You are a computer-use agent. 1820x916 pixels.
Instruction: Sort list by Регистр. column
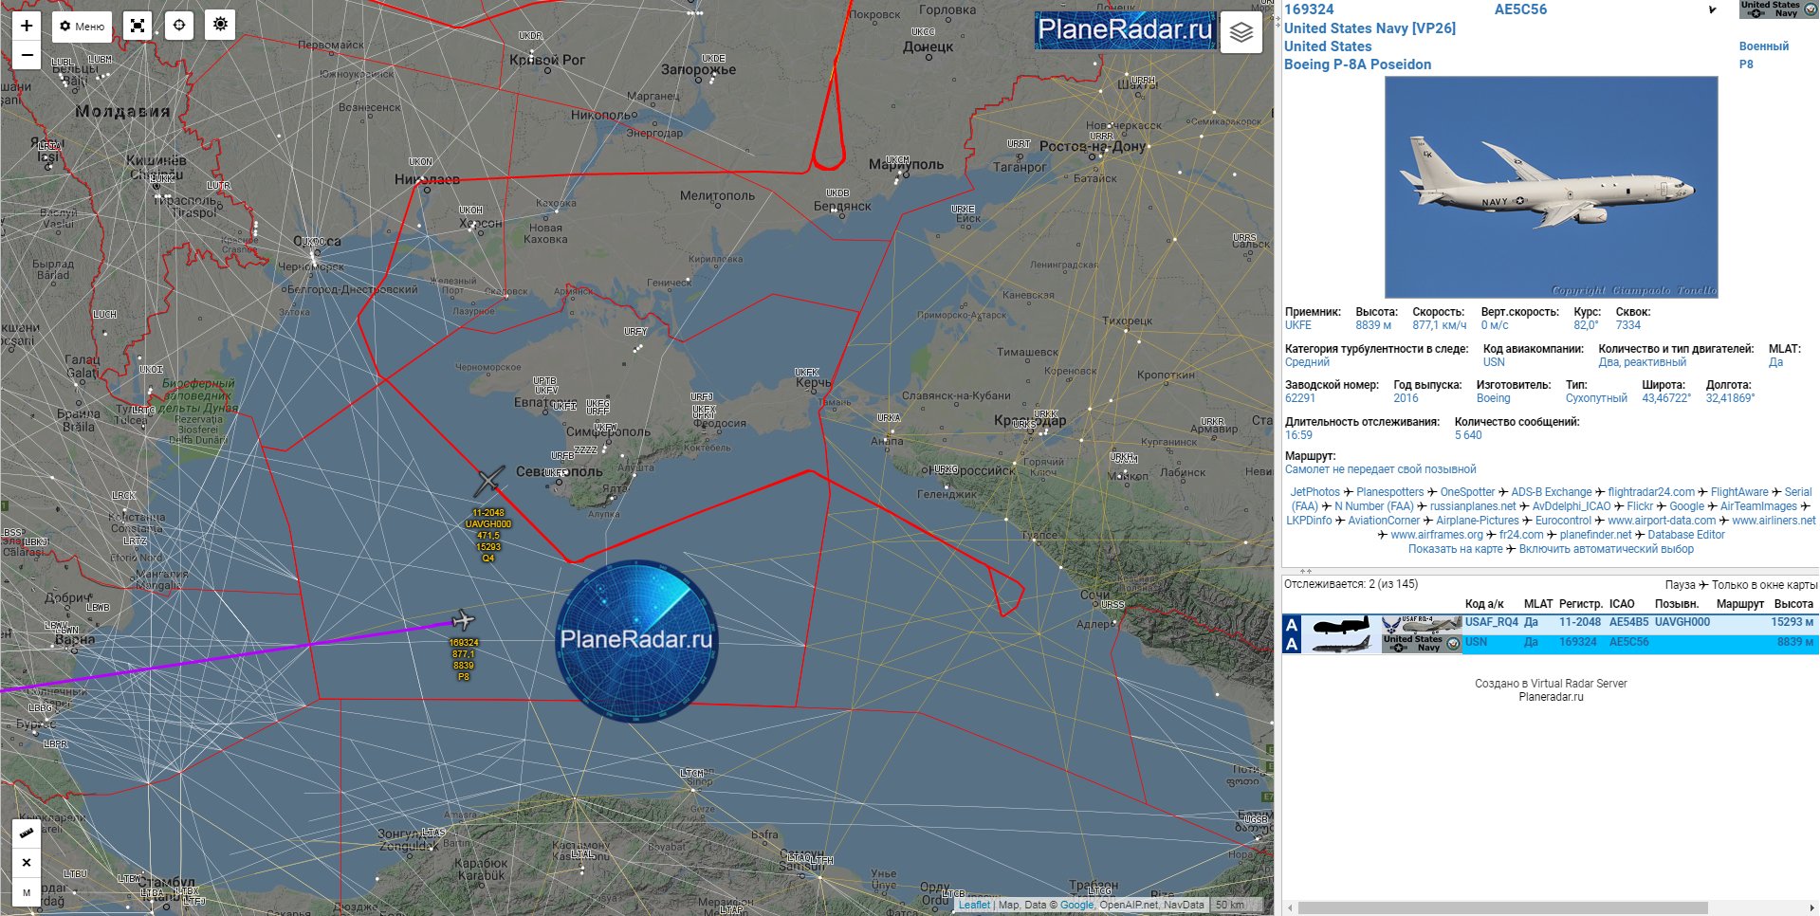[1581, 604]
